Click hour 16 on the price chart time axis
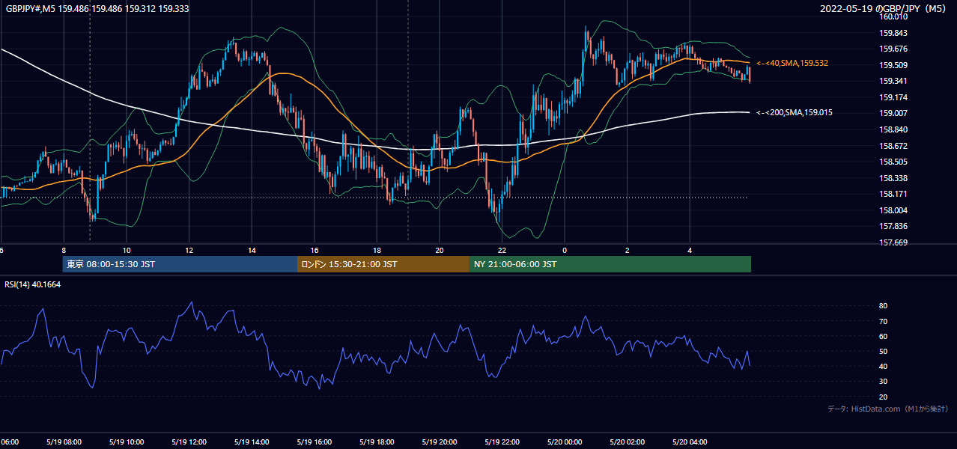 click(315, 251)
